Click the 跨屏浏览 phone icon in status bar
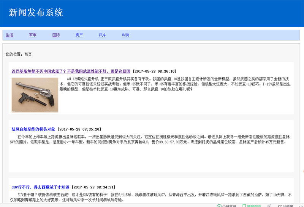This screenshot has height=207, width=304. [x=244, y=205]
